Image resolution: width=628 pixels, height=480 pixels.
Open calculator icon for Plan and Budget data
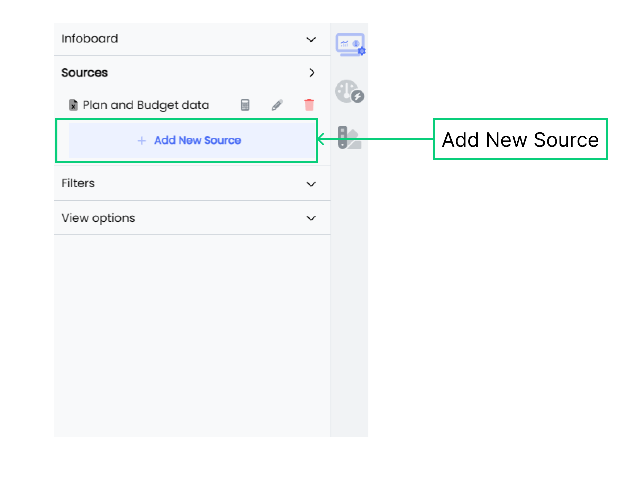245,105
